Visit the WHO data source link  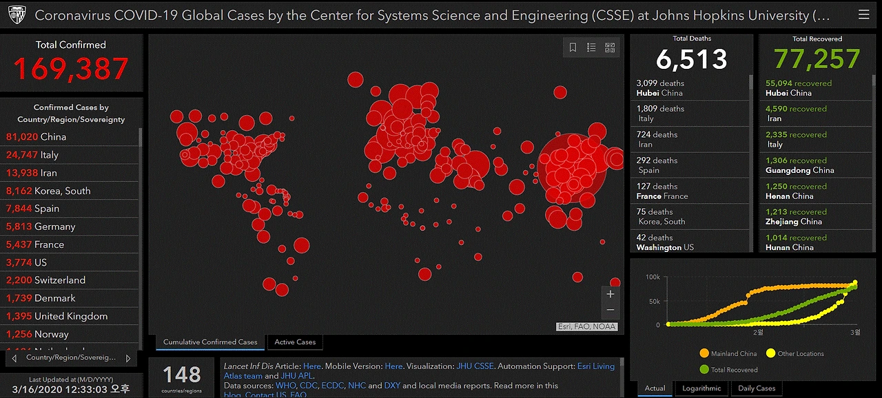(285, 386)
